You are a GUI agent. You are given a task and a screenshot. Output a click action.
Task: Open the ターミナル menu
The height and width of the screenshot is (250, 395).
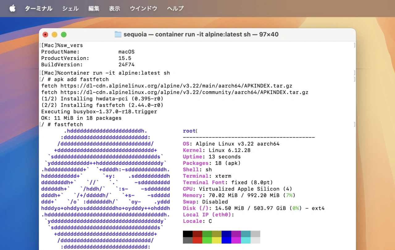tap(39, 8)
